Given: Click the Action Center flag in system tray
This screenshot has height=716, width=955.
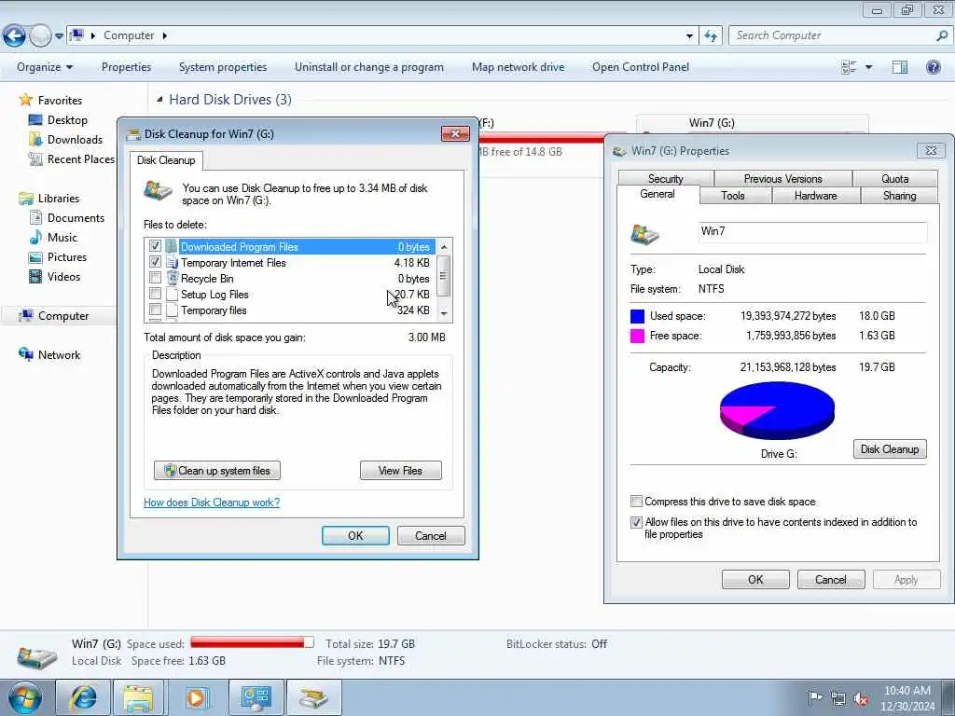Looking at the screenshot, I should pos(815,697).
